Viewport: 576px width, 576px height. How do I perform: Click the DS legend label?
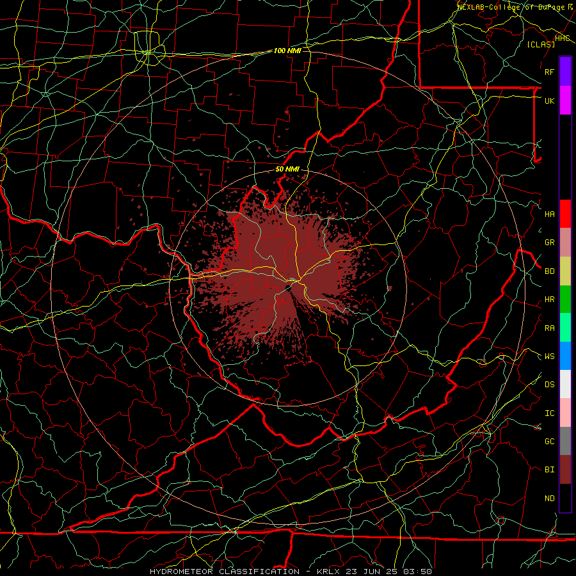pyautogui.click(x=550, y=385)
